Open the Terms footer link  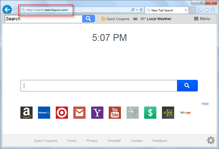[72, 141]
